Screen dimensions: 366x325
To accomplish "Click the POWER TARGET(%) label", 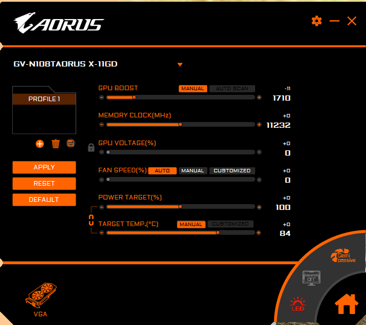I will point(130,197).
